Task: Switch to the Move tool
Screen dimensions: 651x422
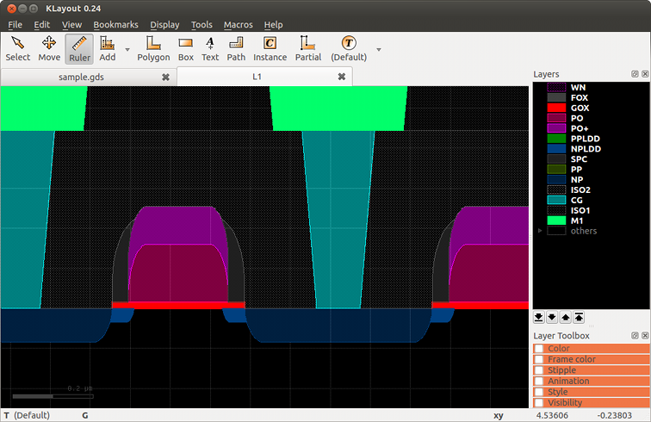Action: click(49, 48)
